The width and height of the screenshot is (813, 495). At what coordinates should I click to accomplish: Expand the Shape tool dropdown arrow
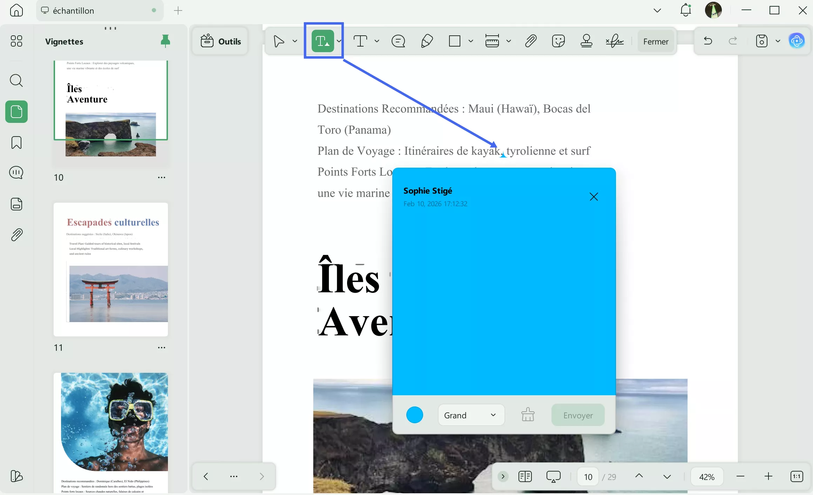click(x=470, y=41)
